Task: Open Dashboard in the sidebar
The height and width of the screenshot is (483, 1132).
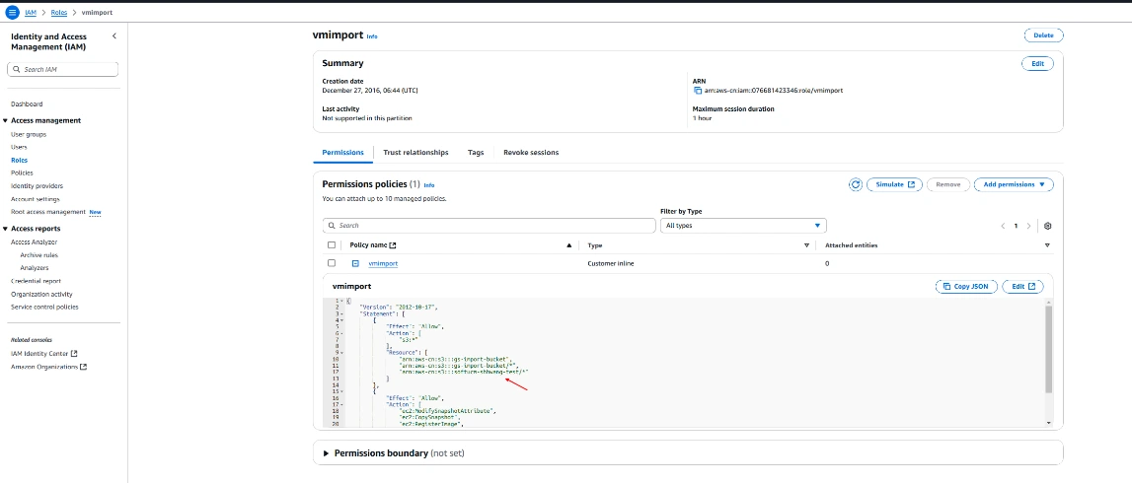Action: click(27, 104)
